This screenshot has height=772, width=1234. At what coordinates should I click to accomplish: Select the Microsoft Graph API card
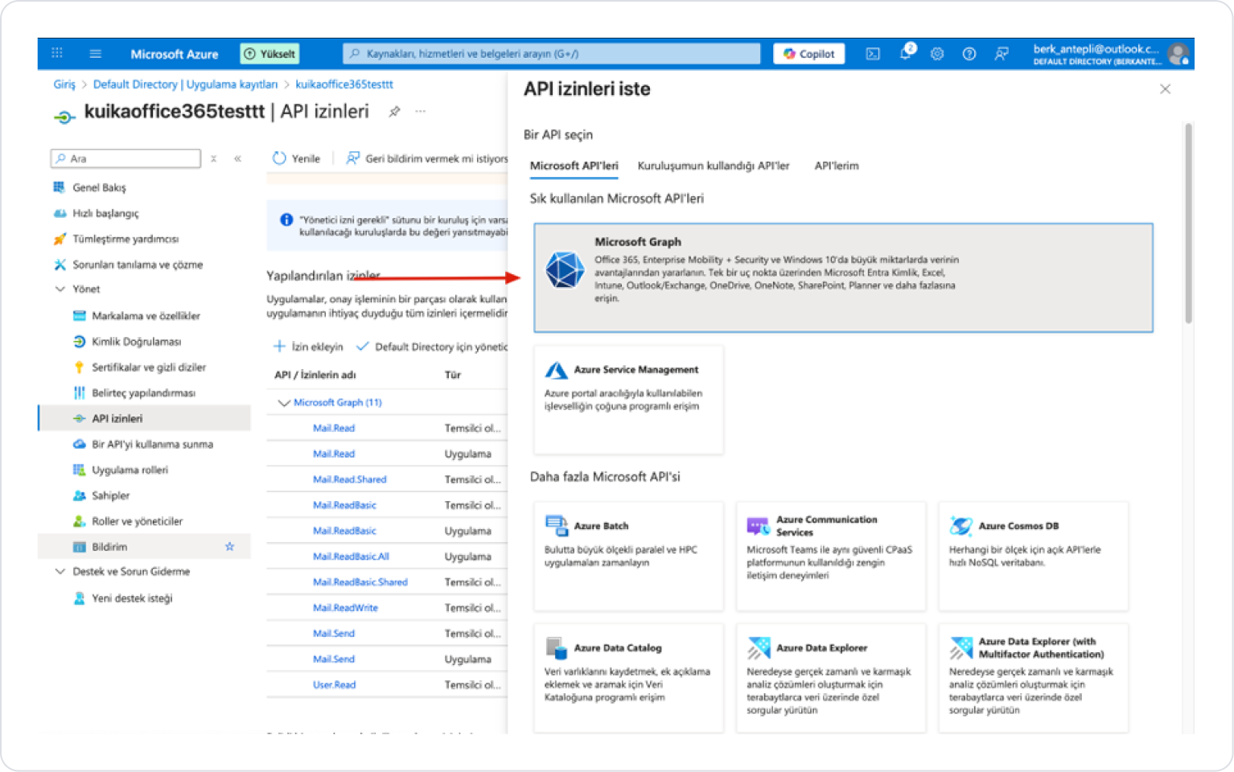coord(843,277)
